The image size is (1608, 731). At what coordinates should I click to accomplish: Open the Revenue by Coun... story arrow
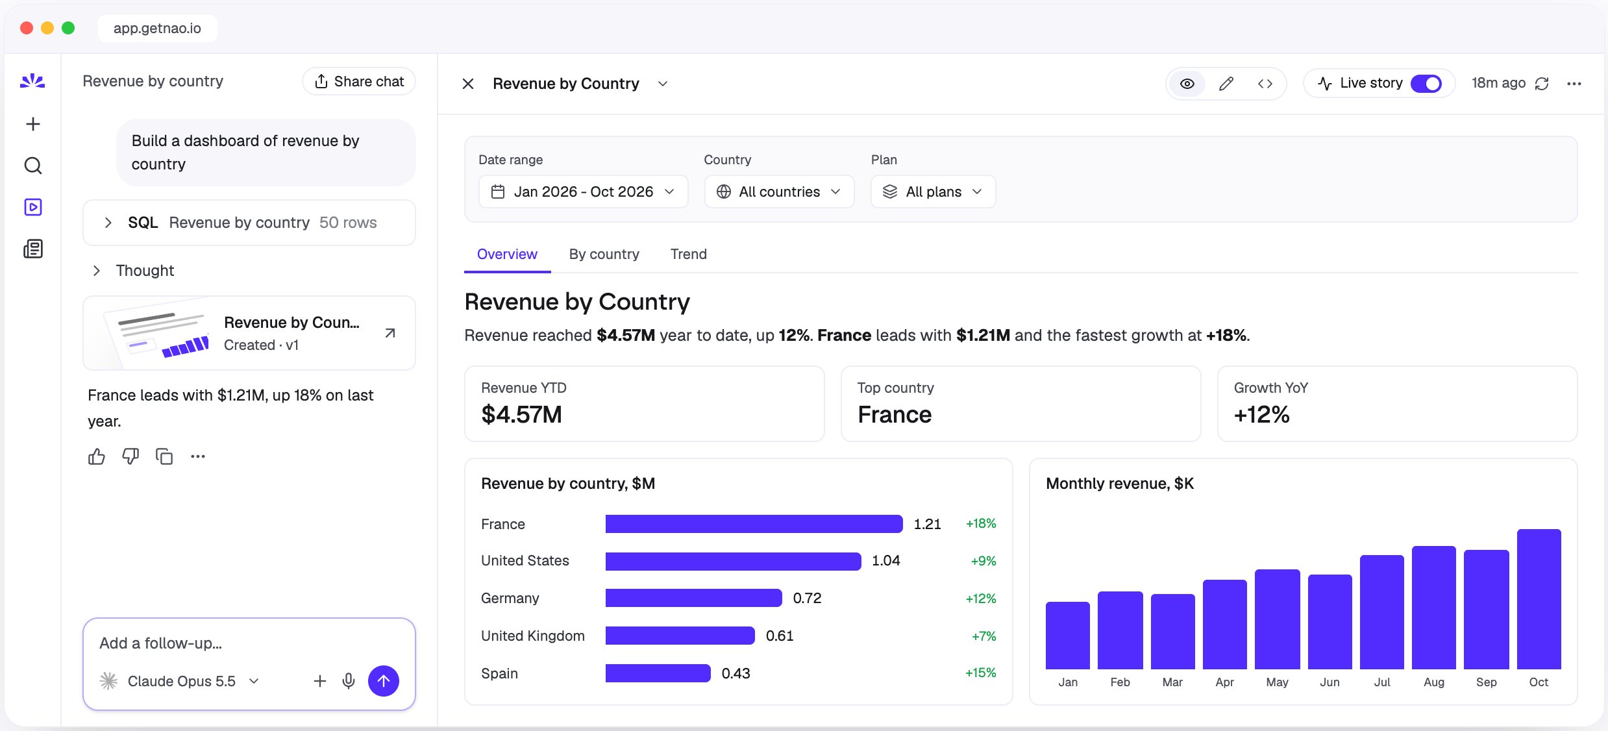(x=390, y=333)
